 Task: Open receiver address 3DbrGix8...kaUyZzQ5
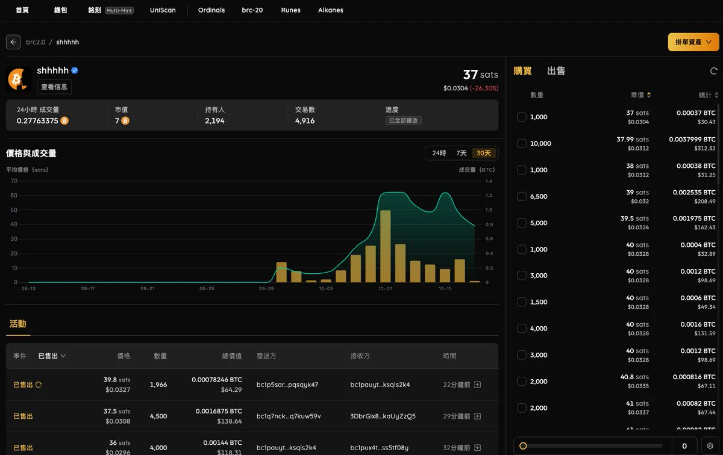(x=383, y=416)
